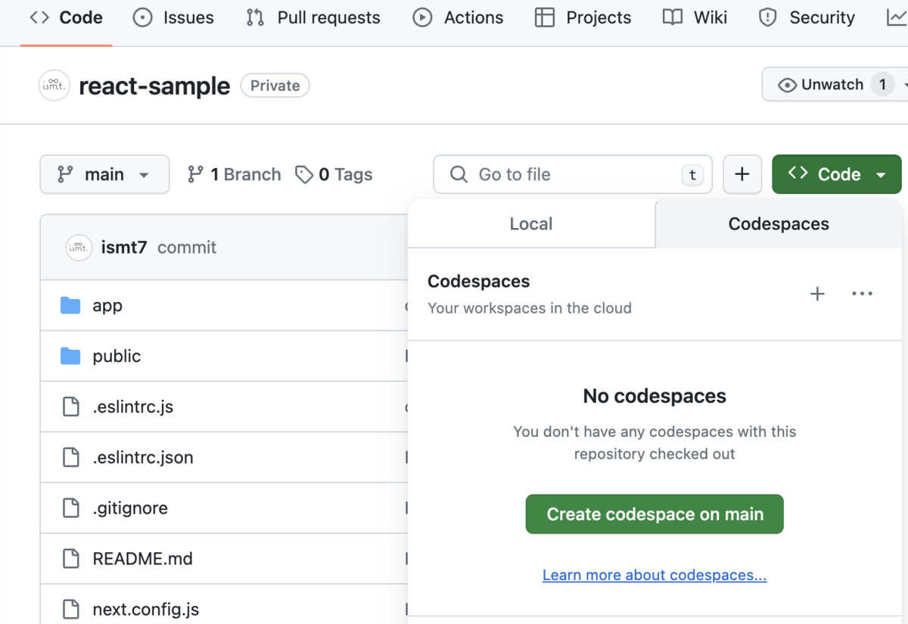Open the .eslintrc.js file
Viewport: 908px width, 624px height.
pyautogui.click(x=133, y=407)
